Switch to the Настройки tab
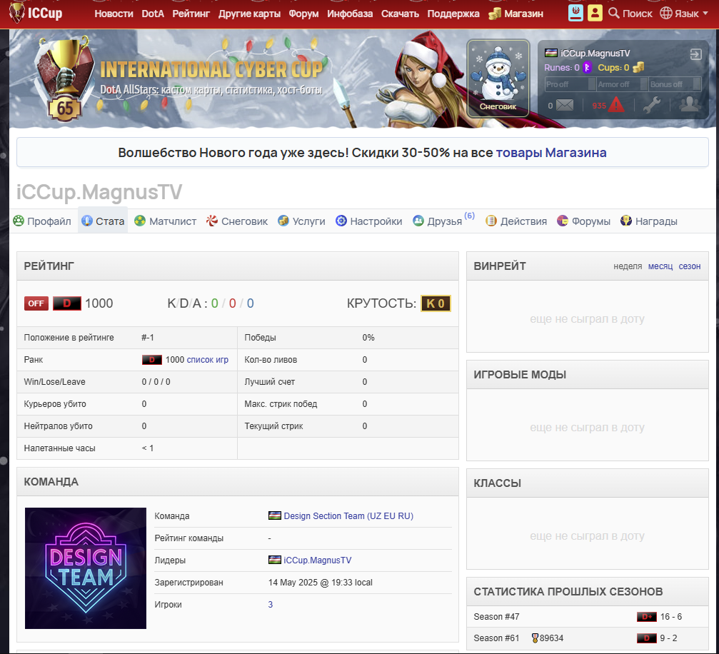The image size is (719, 654). pos(368,221)
